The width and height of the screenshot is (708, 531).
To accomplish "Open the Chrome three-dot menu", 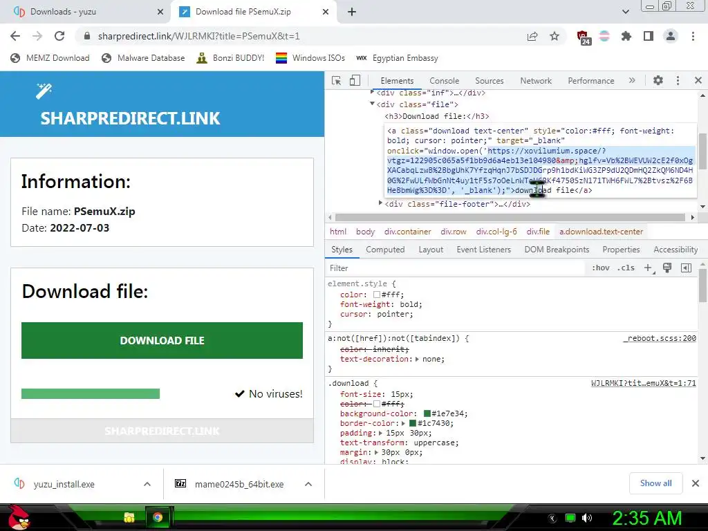I will pyautogui.click(x=693, y=36).
